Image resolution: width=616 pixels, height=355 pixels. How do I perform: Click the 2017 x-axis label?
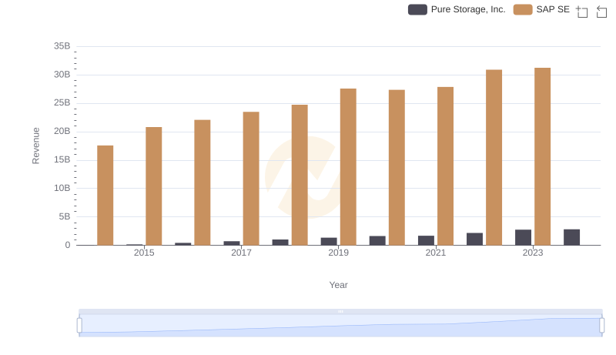(241, 253)
